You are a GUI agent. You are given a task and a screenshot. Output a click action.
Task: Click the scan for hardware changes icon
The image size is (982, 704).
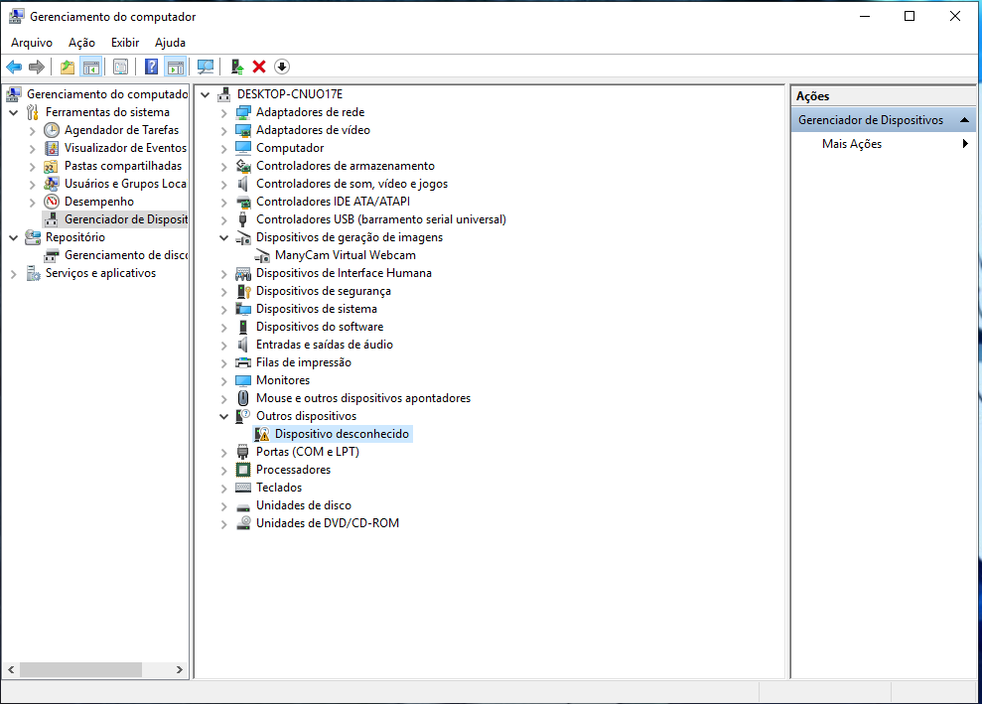tap(206, 67)
